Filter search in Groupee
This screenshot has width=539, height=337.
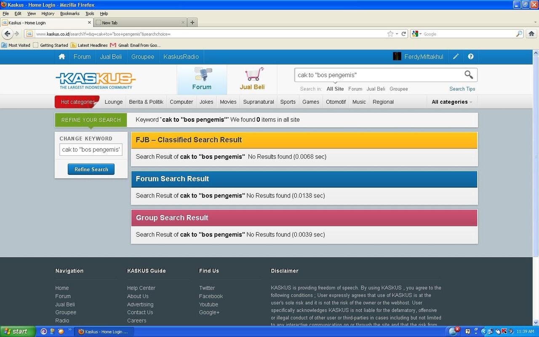tap(399, 89)
